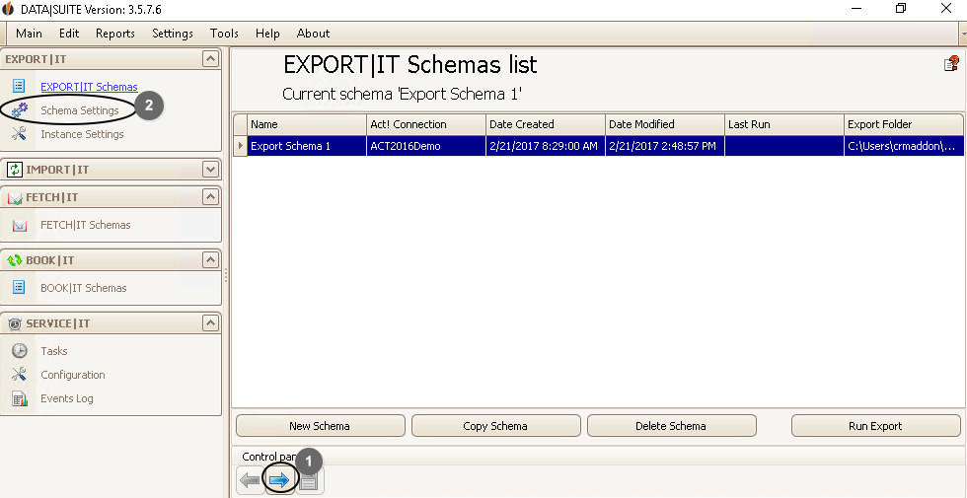This screenshot has width=967, height=498.
Task: Open the Edit menu
Action: 69,34
